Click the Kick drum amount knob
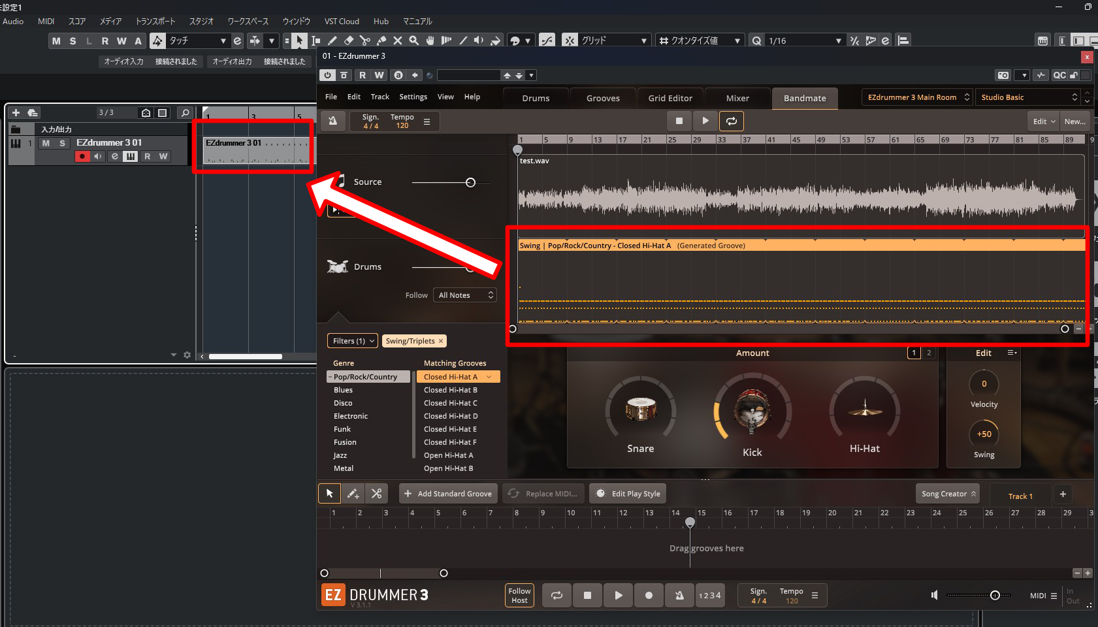Viewport: 1098px width, 627px height. 752,411
